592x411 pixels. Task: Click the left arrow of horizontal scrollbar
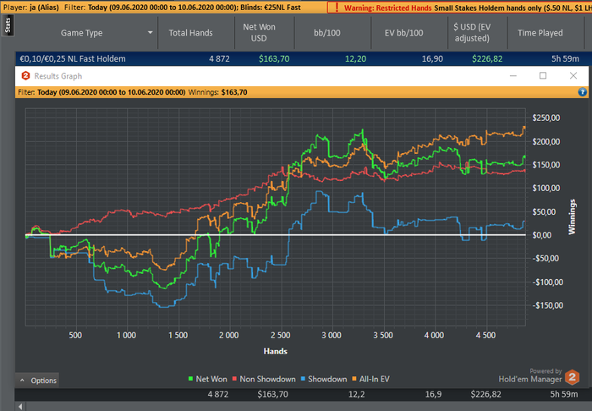click(x=20, y=407)
